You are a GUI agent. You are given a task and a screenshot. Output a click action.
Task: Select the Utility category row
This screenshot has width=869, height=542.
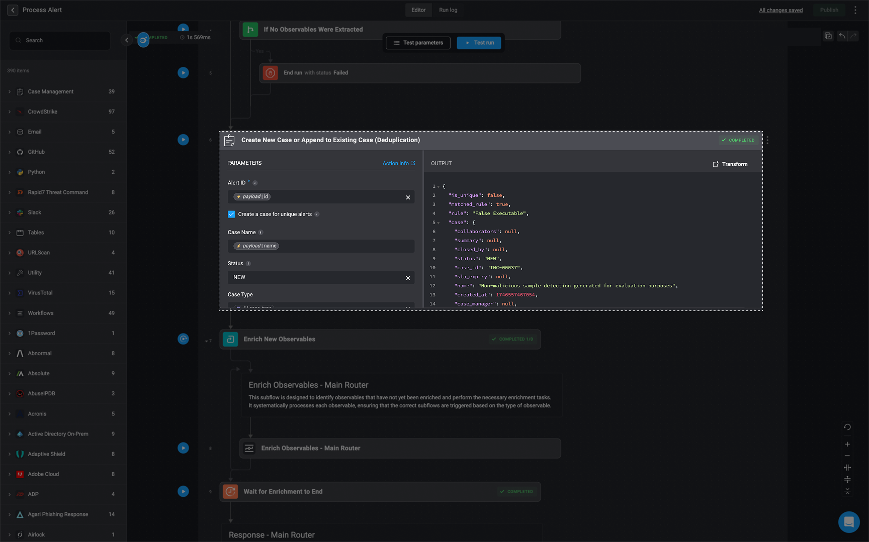(63, 273)
